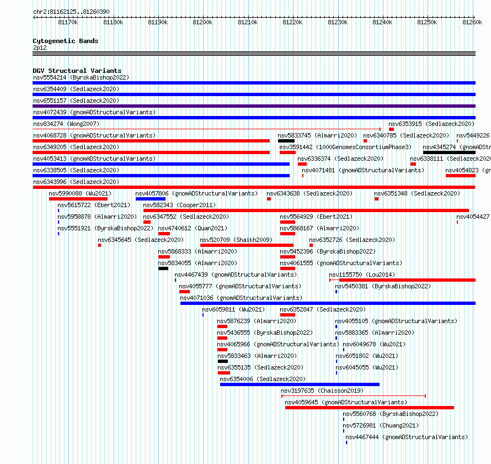This screenshot has width=491, height=464.
Task: Click the nsv5883365 (Almarri2020) label
Action: pyautogui.click(x=375, y=333)
